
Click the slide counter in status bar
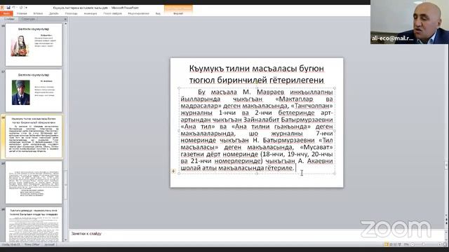click(x=11, y=244)
